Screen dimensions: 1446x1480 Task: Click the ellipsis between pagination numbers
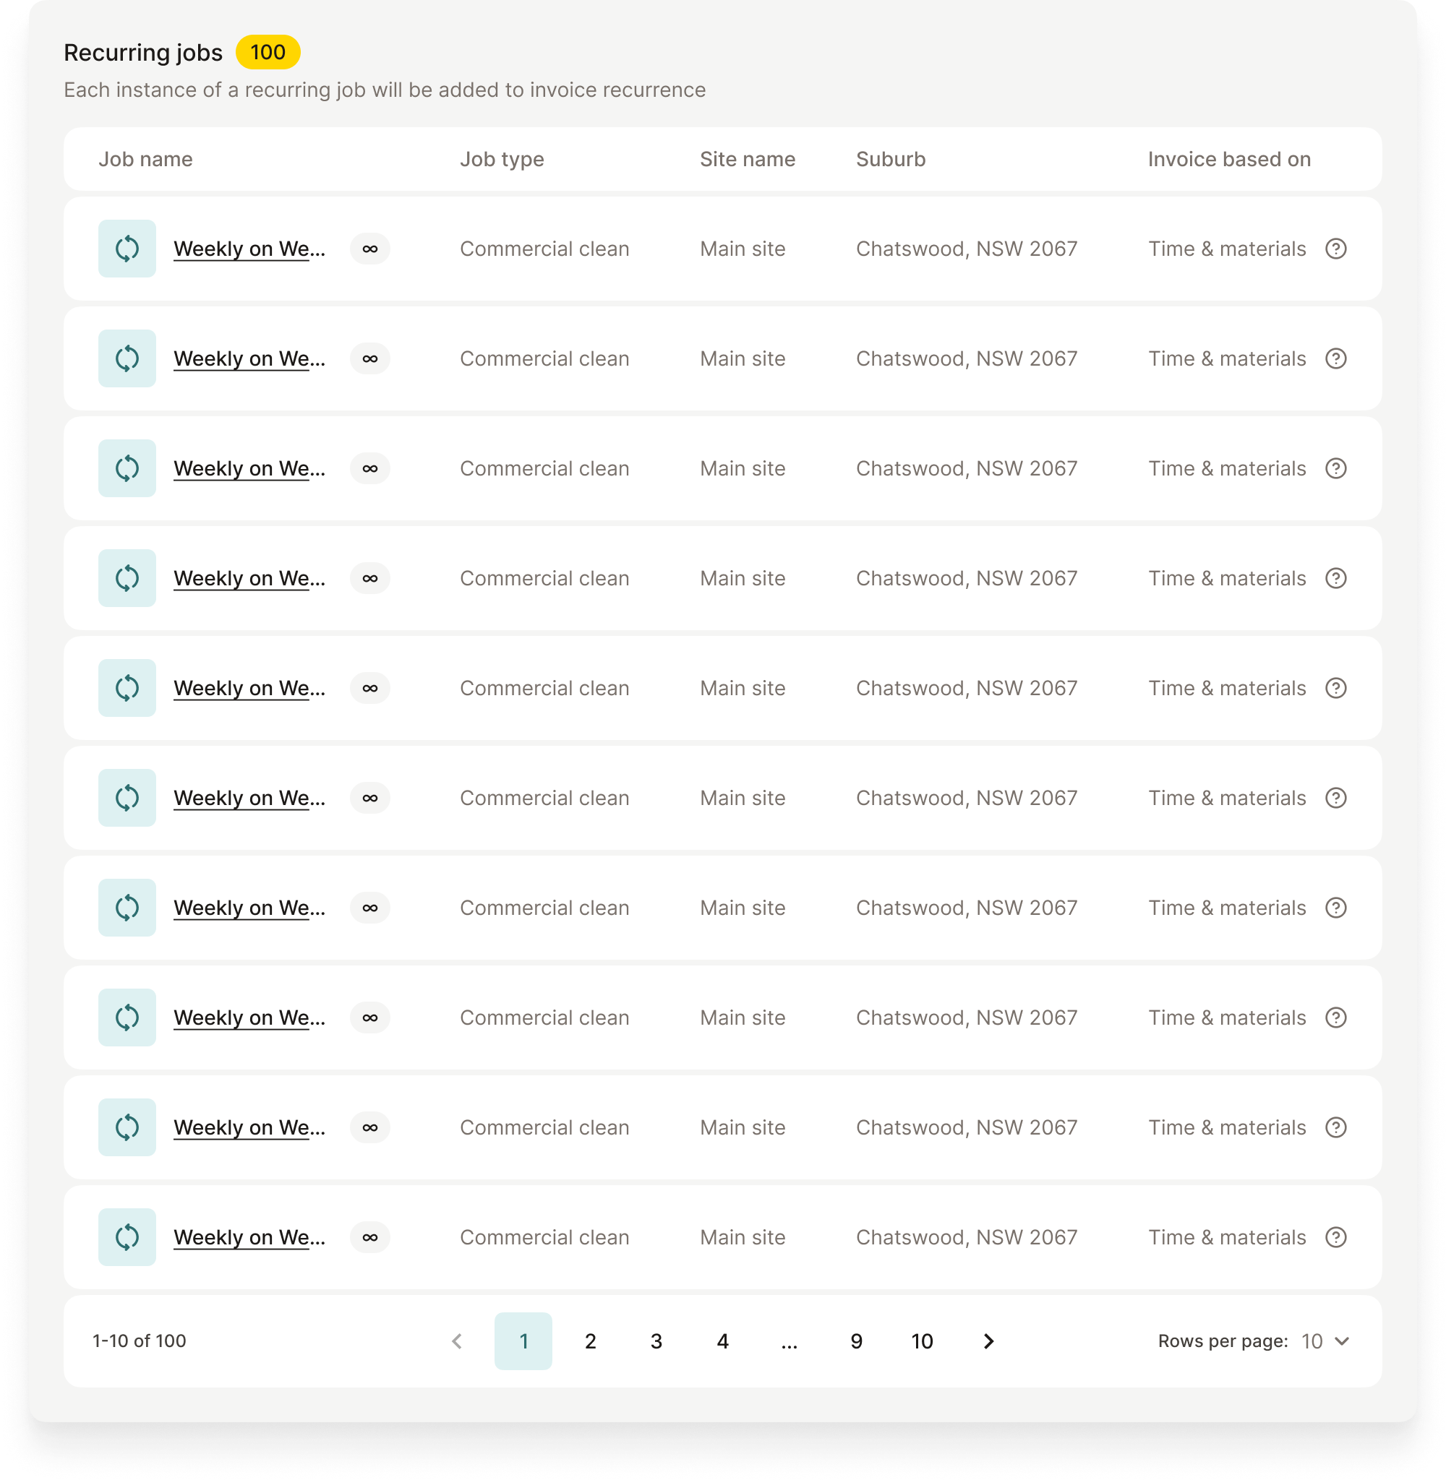(x=789, y=1341)
